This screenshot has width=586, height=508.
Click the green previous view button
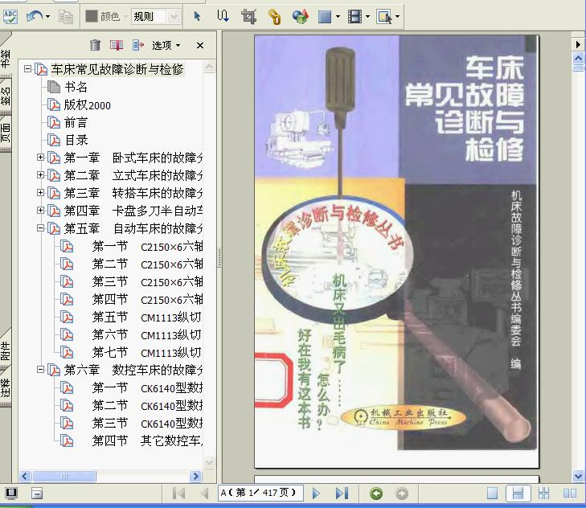pos(376,494)
